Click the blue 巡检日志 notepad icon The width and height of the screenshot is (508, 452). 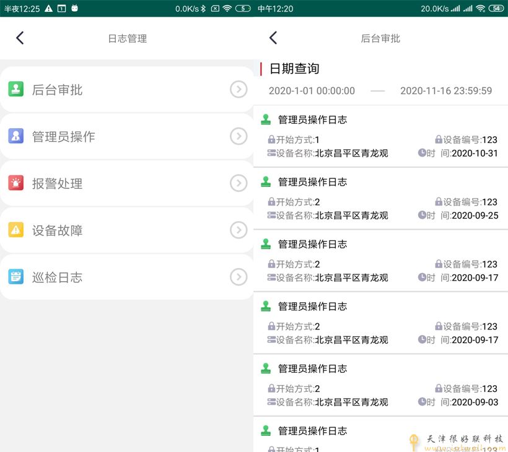[x=16, y=277]
